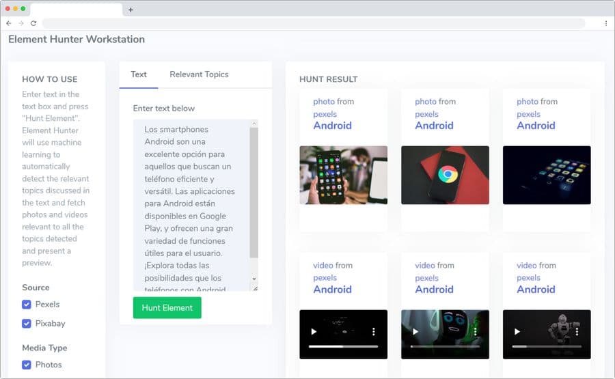Click the browser address bar

pyautogui.click(x=314, y=23)
